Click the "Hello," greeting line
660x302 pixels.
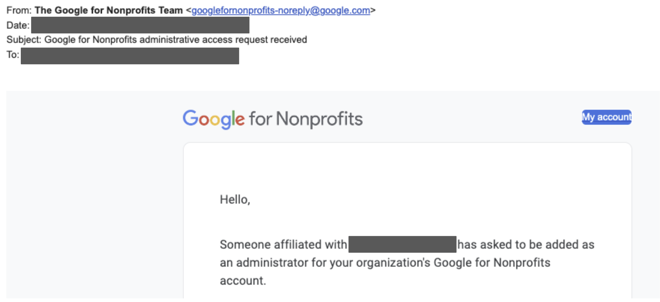[x=235, y=200]
